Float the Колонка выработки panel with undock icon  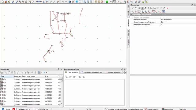122,69
